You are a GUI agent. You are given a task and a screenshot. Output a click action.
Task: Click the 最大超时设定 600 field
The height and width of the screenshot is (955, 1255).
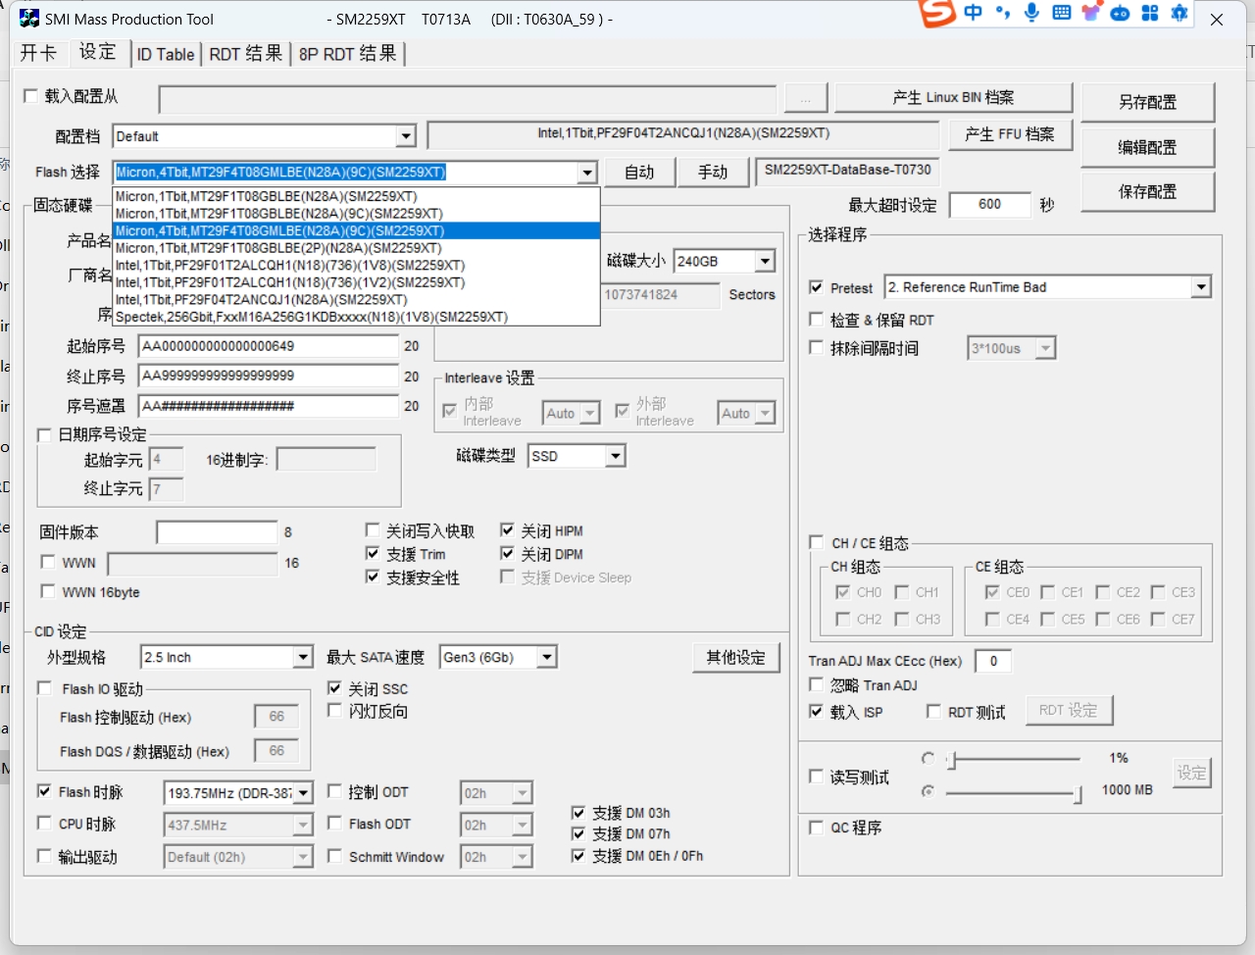pos(990,204)
